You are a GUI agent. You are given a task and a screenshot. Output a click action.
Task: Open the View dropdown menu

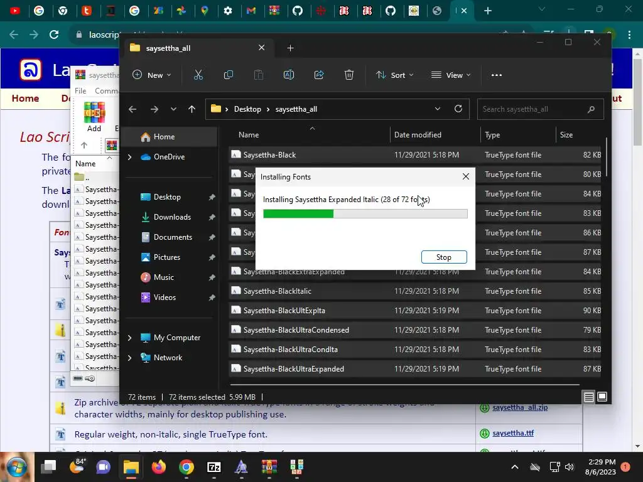click(x=451, y=75)
